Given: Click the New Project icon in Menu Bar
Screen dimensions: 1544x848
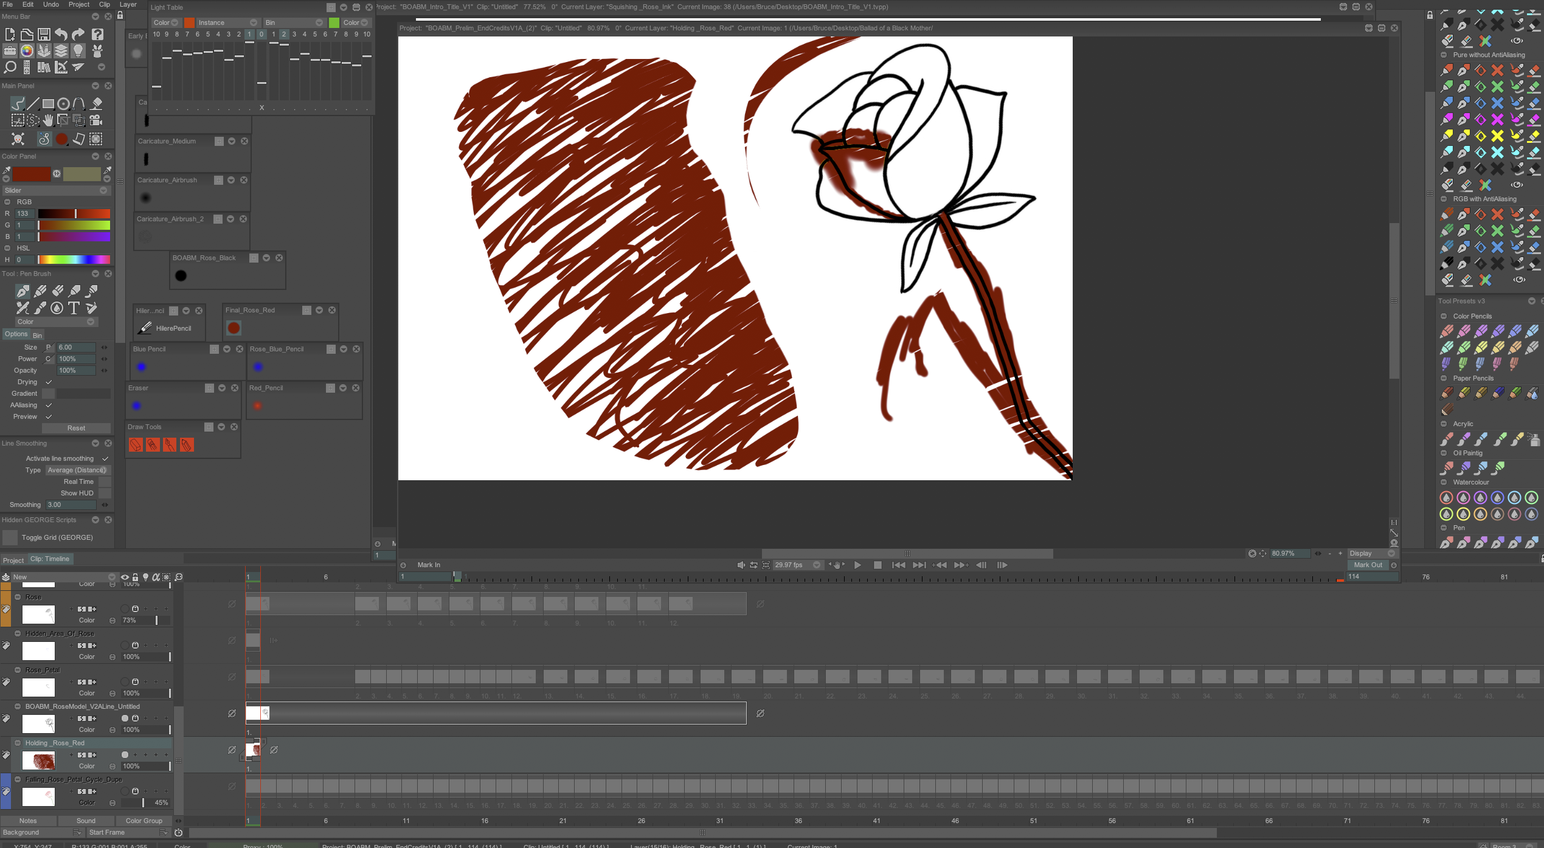Looking at the screenshot, I should click(x=10, y=34).
